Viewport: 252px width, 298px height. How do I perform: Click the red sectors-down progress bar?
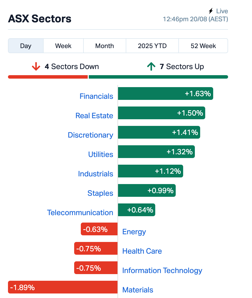pos(48,77)
